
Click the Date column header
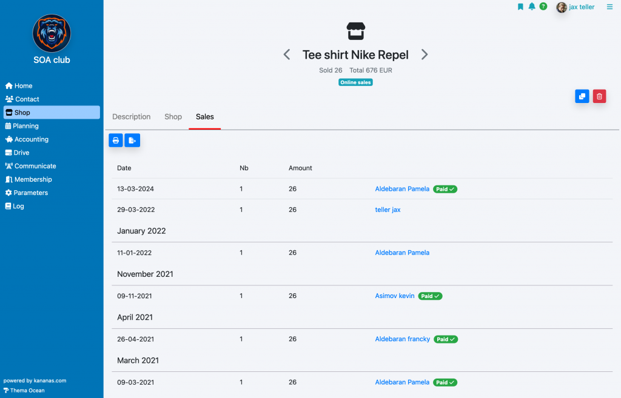click(124, 168)
